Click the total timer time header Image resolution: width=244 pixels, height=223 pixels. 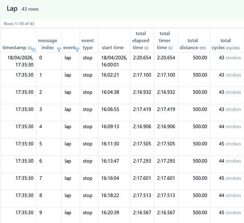pos(165,41)
